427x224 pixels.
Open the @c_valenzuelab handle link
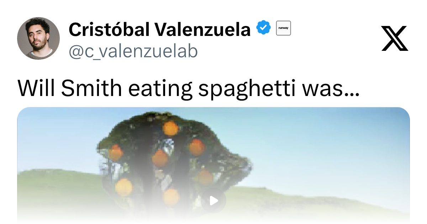point(133,52)
